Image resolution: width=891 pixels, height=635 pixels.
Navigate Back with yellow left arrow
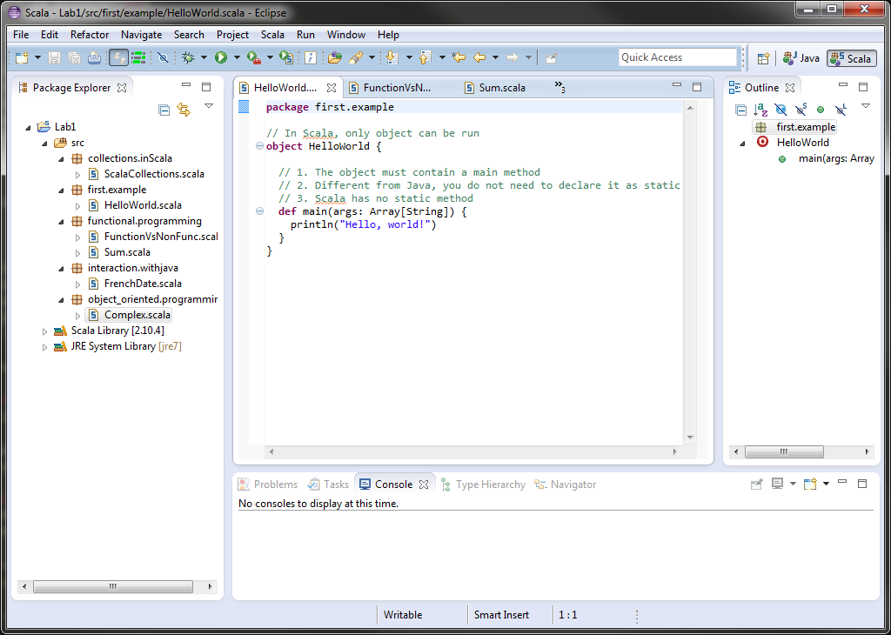[x=479, y=57]
